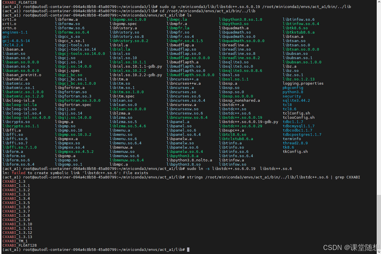Select the libgcc_s.so.1 entry
This screenshot has width=381, height=254.
70,41
